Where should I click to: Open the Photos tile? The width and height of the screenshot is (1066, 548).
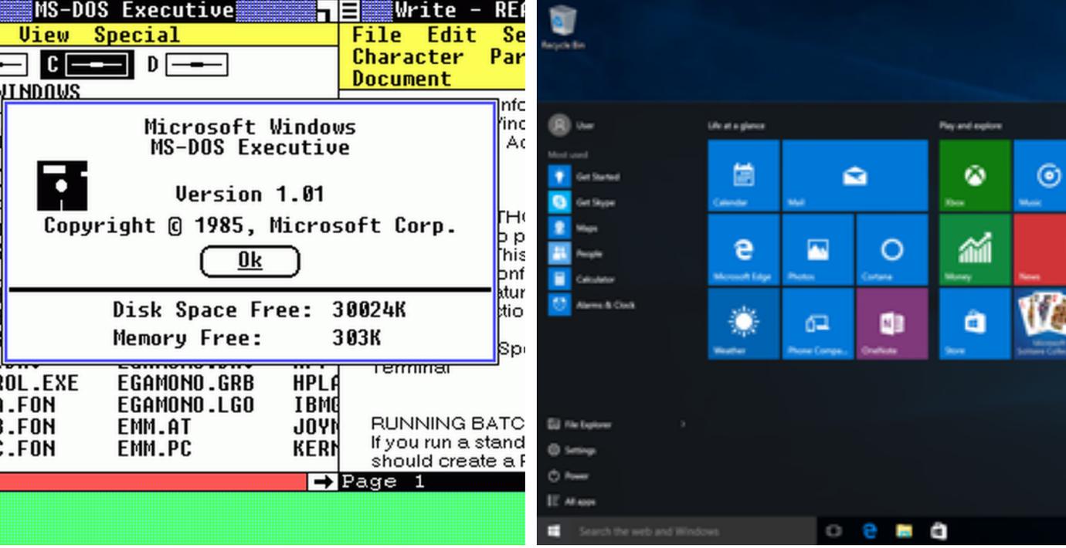tap(817, 249)
